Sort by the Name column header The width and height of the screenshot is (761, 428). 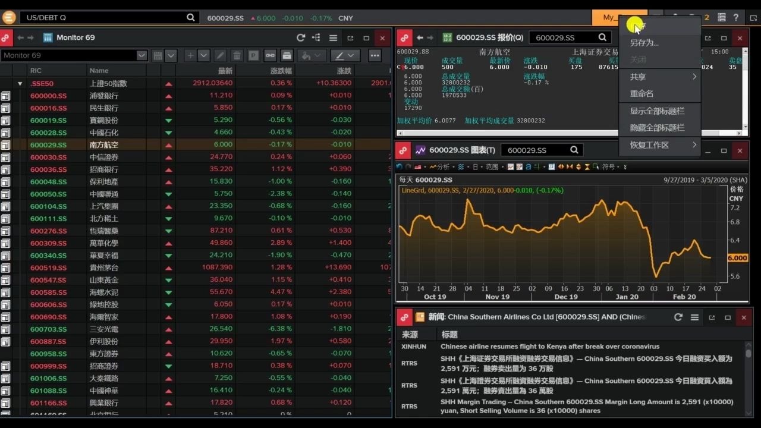pyautogui.click(x=99, y=71)
